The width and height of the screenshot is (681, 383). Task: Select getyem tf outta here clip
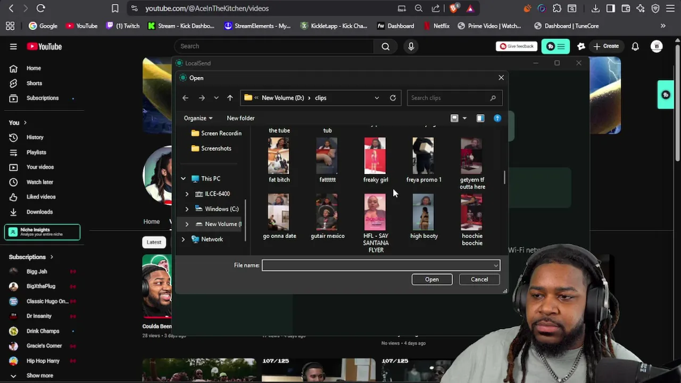pyautogui.click(x=472, y=163)
